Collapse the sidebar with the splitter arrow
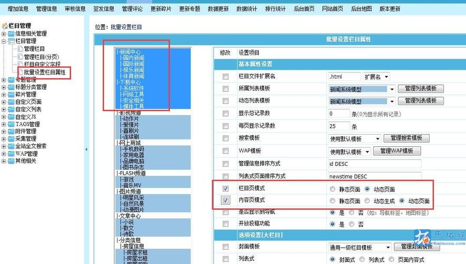The width and height of the screenshot is (466, 264). point(86,149)
